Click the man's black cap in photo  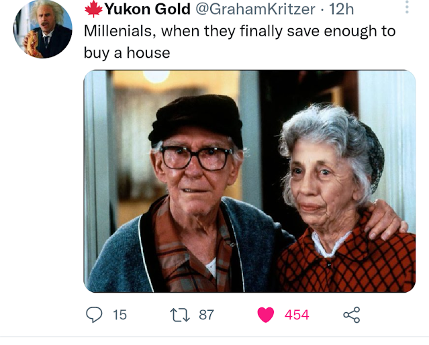coord(195,120)
